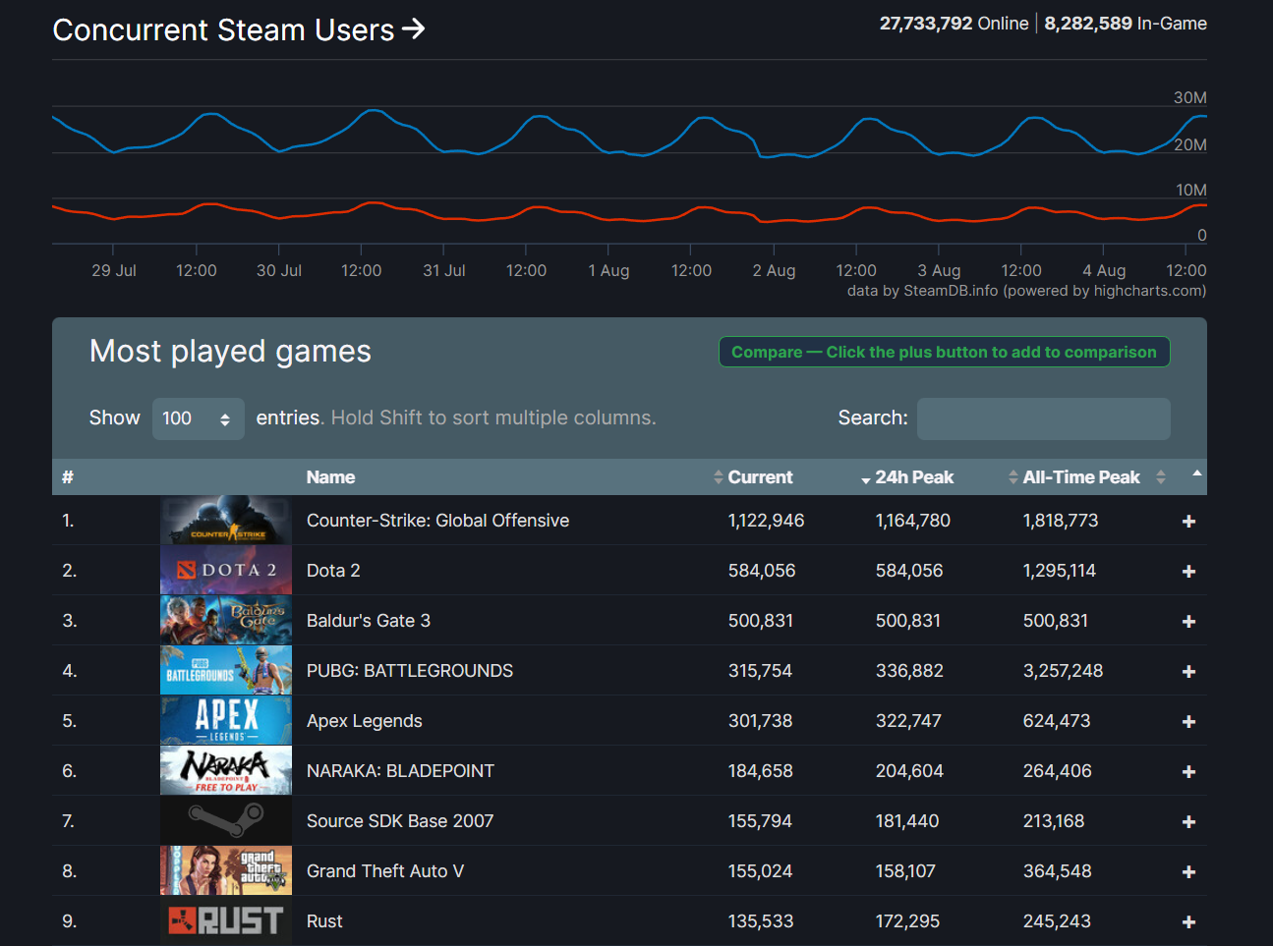Sort table by All-Time Peak column
The width and height of the screenshot is (1273, 946).
pyautogui.click(x=1081, y=477)
